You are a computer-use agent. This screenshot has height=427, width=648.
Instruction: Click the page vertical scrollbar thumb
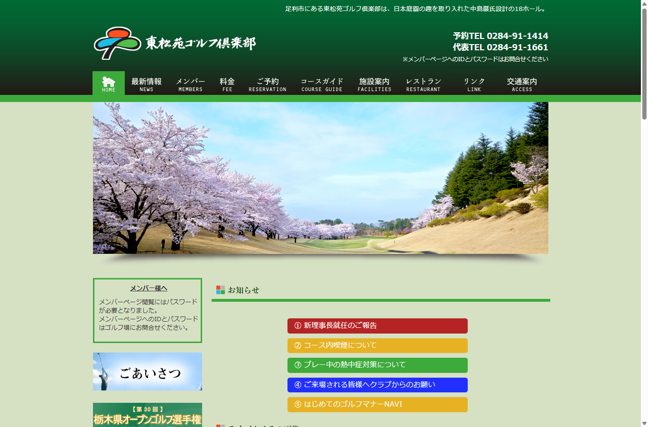644,63
